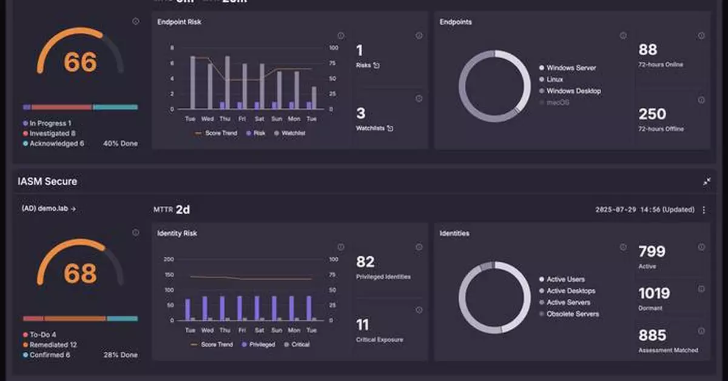Open the Risks history icon

(x=376, y=65)
